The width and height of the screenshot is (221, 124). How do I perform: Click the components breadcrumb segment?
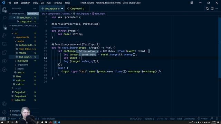[x=54, y=14]
